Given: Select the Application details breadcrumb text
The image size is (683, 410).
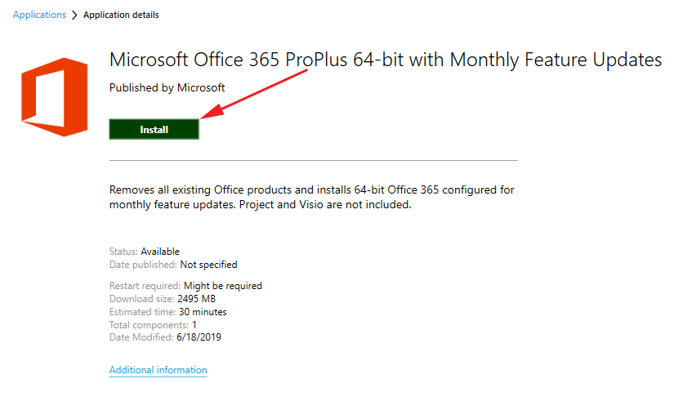Looking at the screenshot, I should [121, 15].
